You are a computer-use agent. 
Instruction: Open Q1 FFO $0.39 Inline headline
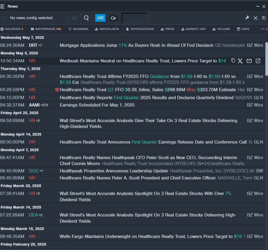click(148, 90)
